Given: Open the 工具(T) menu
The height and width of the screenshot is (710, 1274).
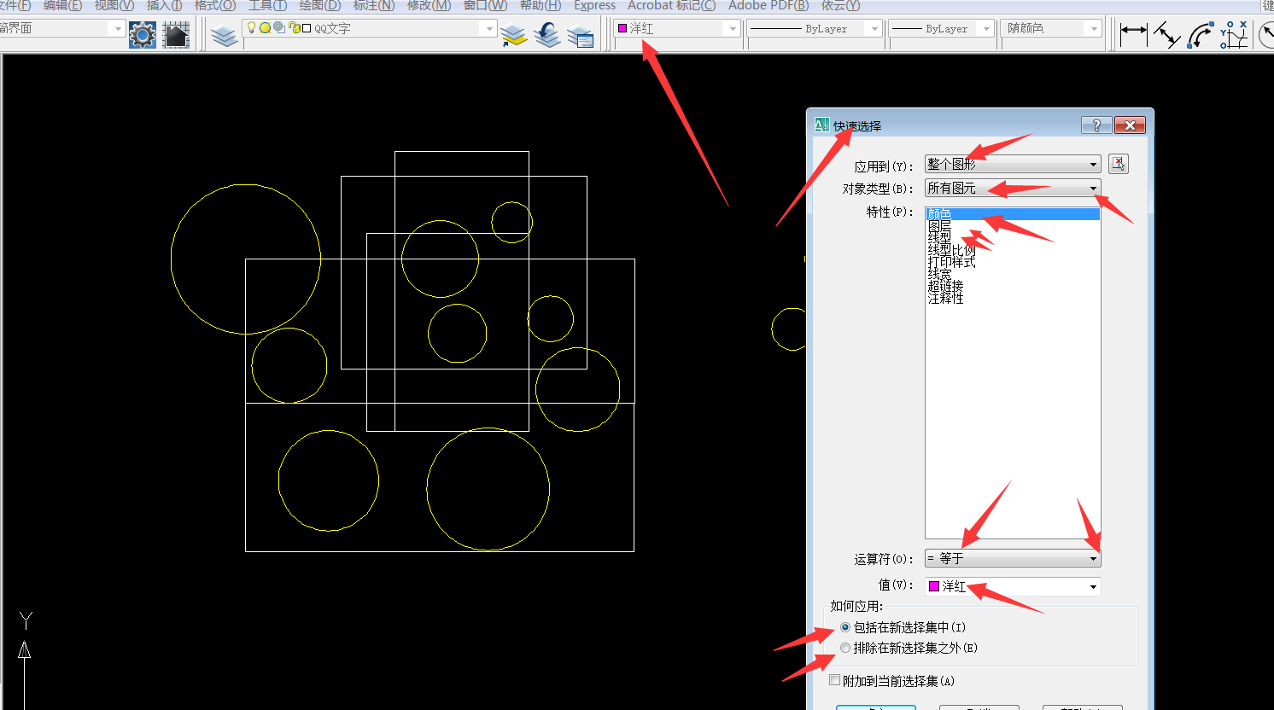Looking at the screenshot, I should click(267, 6).
